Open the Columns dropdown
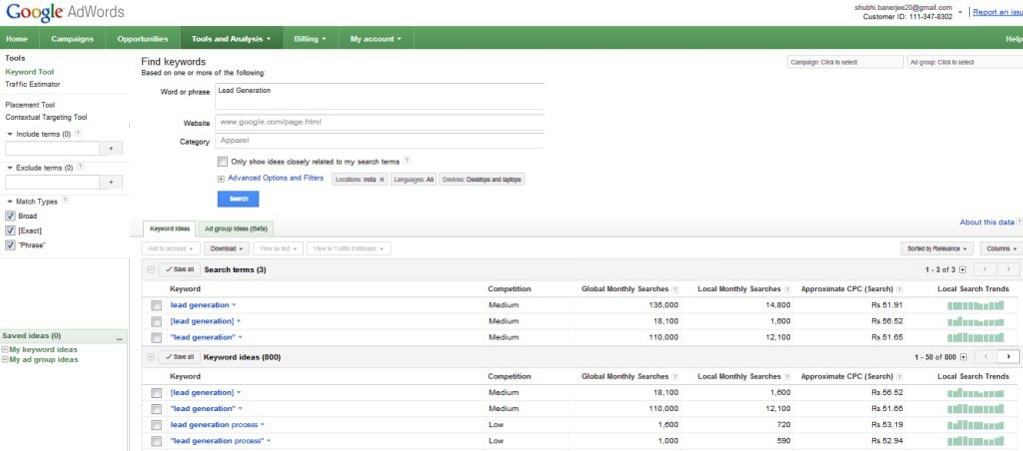Viewport: 1023px width, 451px height. tap(1001, 248)
